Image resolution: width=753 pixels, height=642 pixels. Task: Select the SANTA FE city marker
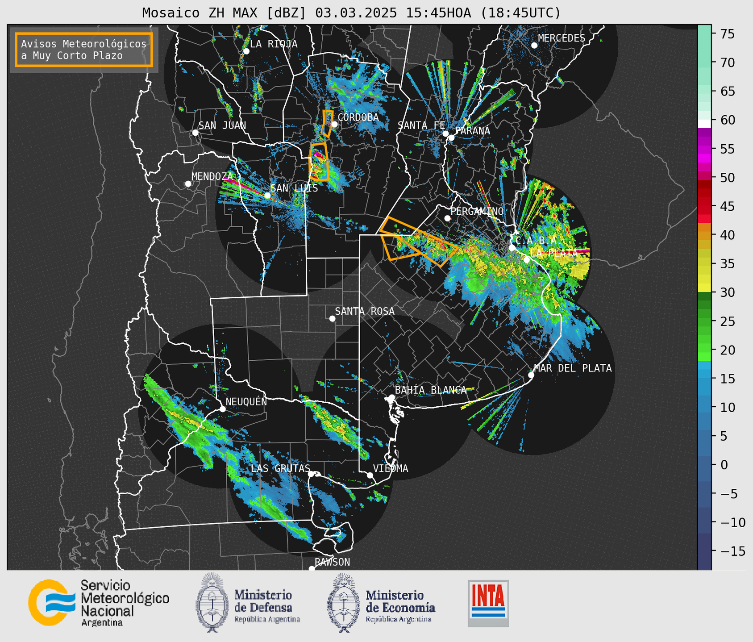[445, 133]
